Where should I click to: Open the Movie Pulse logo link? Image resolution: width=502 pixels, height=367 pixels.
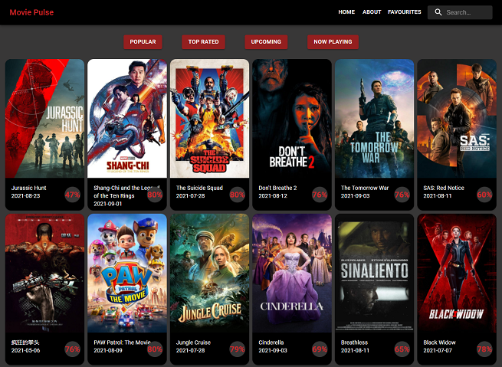click(x=31, y=12)
